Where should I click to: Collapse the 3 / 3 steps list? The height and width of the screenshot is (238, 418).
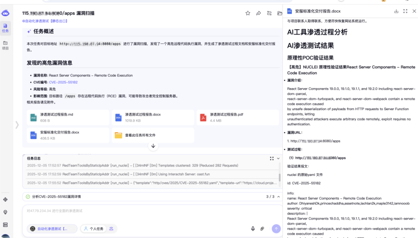coord(278,197)
